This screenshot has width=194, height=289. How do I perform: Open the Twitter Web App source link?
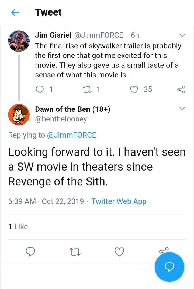coord(119,201)
